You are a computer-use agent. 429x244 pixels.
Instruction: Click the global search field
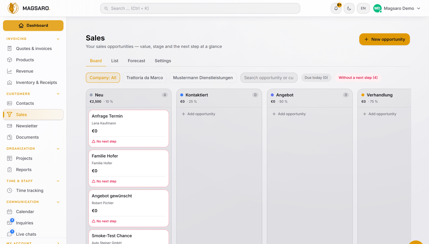[200, 8]
